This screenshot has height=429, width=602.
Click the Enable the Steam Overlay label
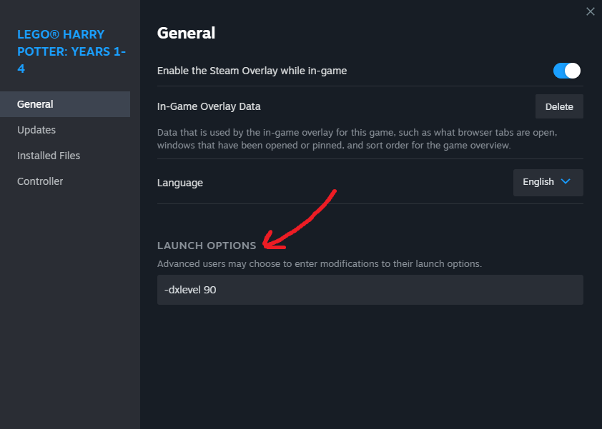[252, 71]
